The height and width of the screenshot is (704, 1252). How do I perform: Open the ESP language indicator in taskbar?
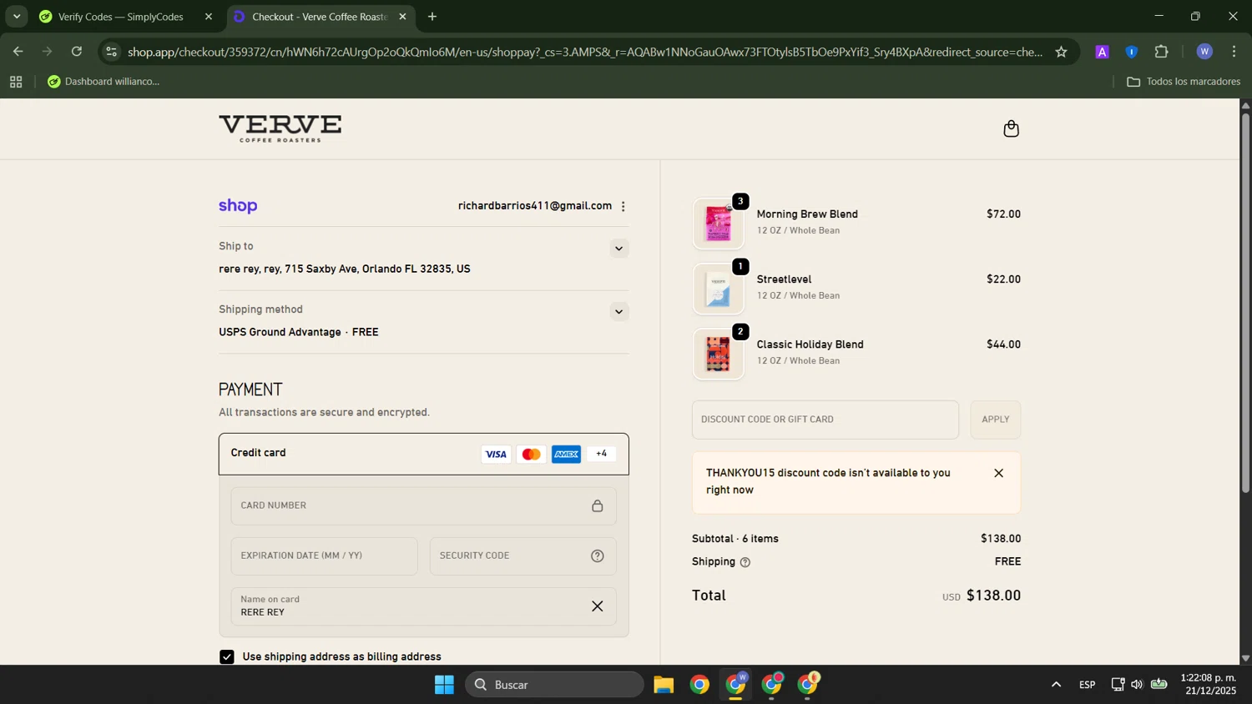click(1087, 685)
